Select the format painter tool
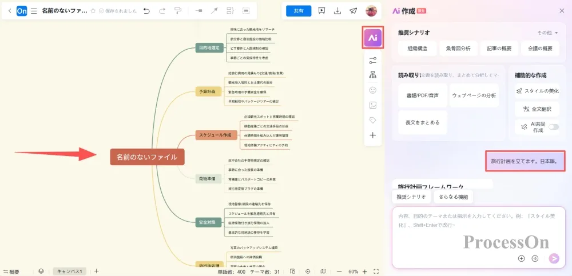This screenshot has width=572, height=276. point(177,10)
